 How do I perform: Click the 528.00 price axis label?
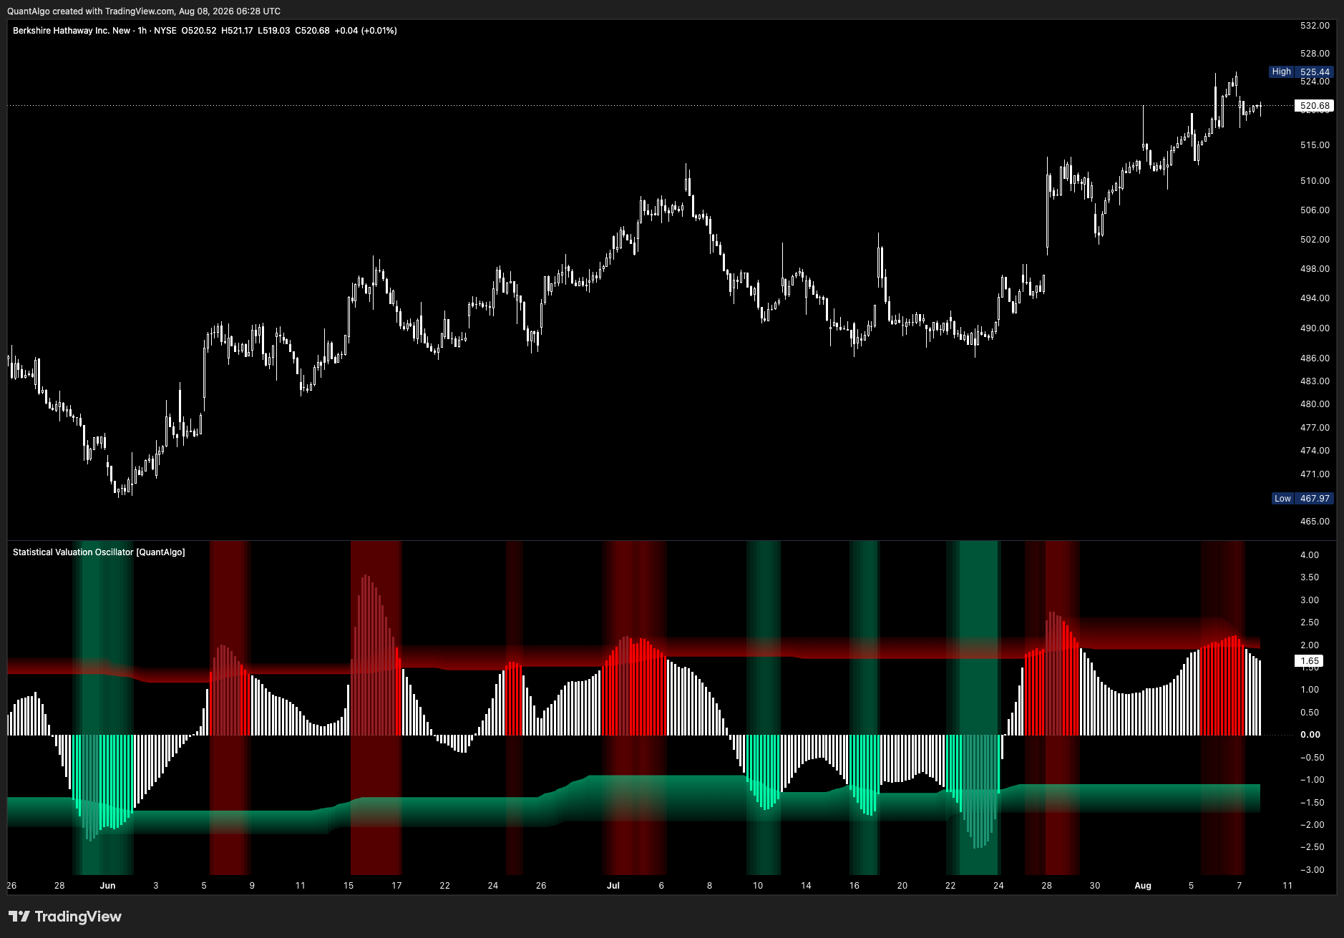click(1315, 54)
